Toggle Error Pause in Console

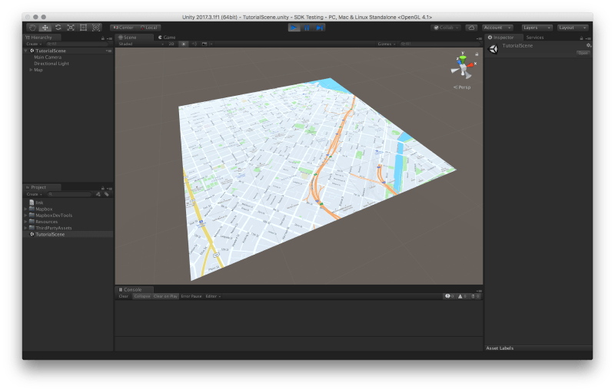(x=191, y=296)
